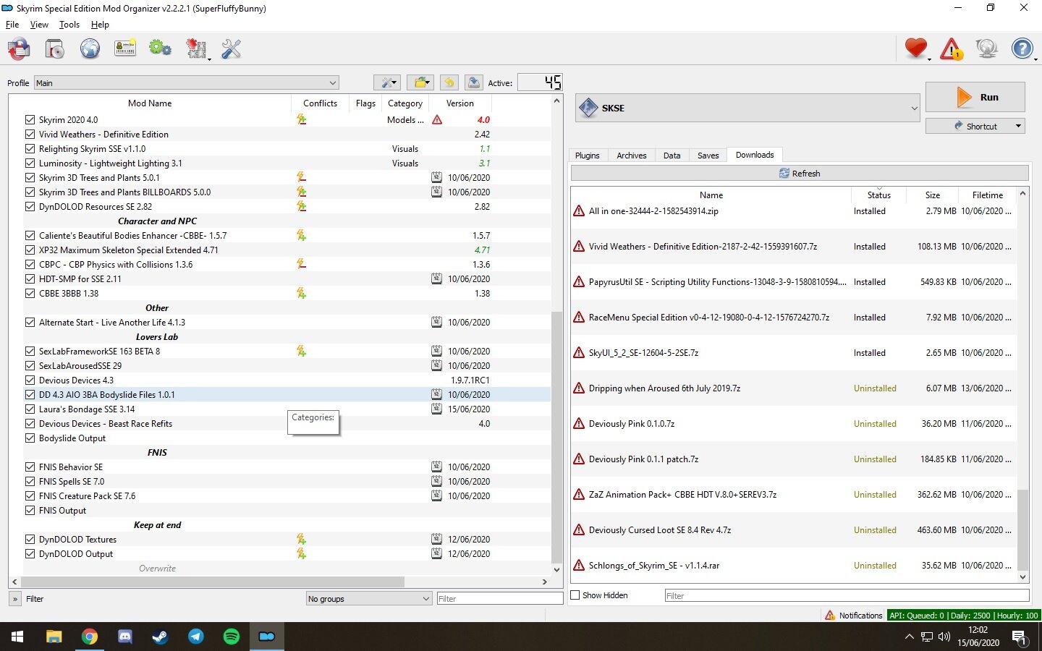
Task: Open the Windows Start menu
Action: pos(17,637)
